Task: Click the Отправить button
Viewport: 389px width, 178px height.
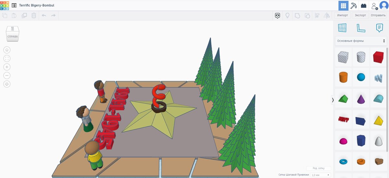Action: click(378, 15)
